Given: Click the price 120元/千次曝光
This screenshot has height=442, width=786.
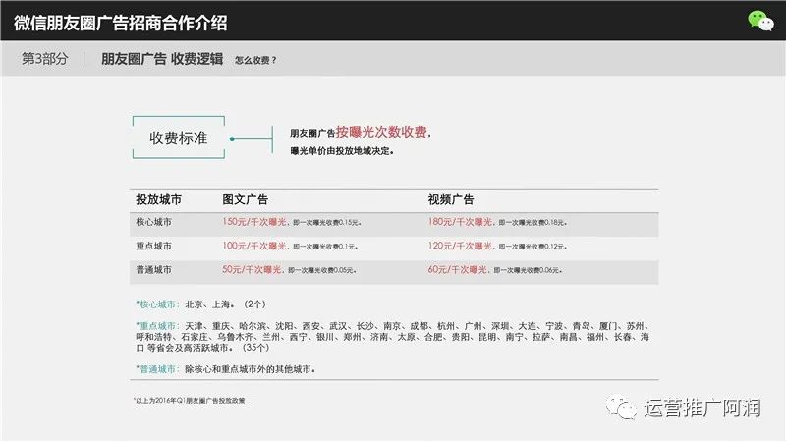Looking at the screenshot, I should (x=460, y=247).
